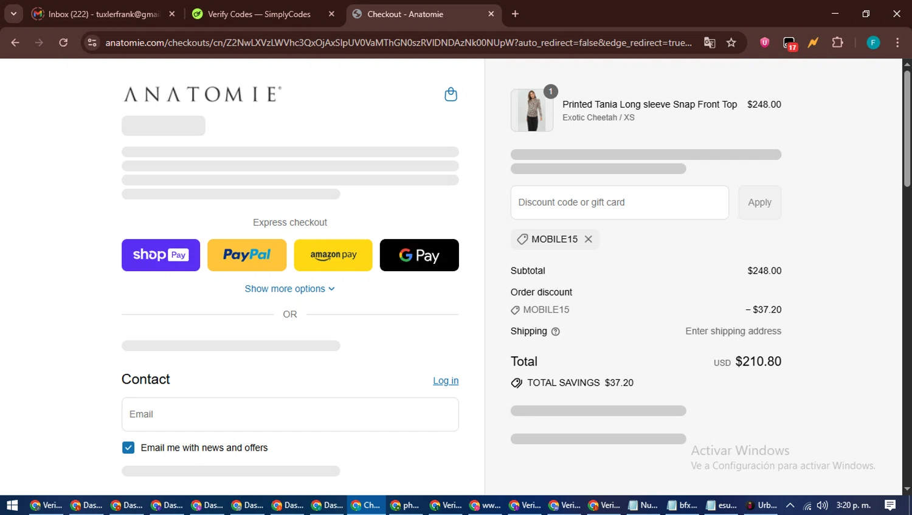This screenshot has width=912, height=515.
Task: Open the ww... Chrome taskbar item
Action: pos(485,505)
